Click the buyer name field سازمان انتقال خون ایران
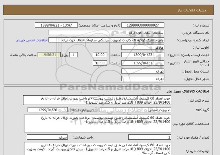This screenshot has height=155, width=220. pyautogui.click(x=106, y=33)
